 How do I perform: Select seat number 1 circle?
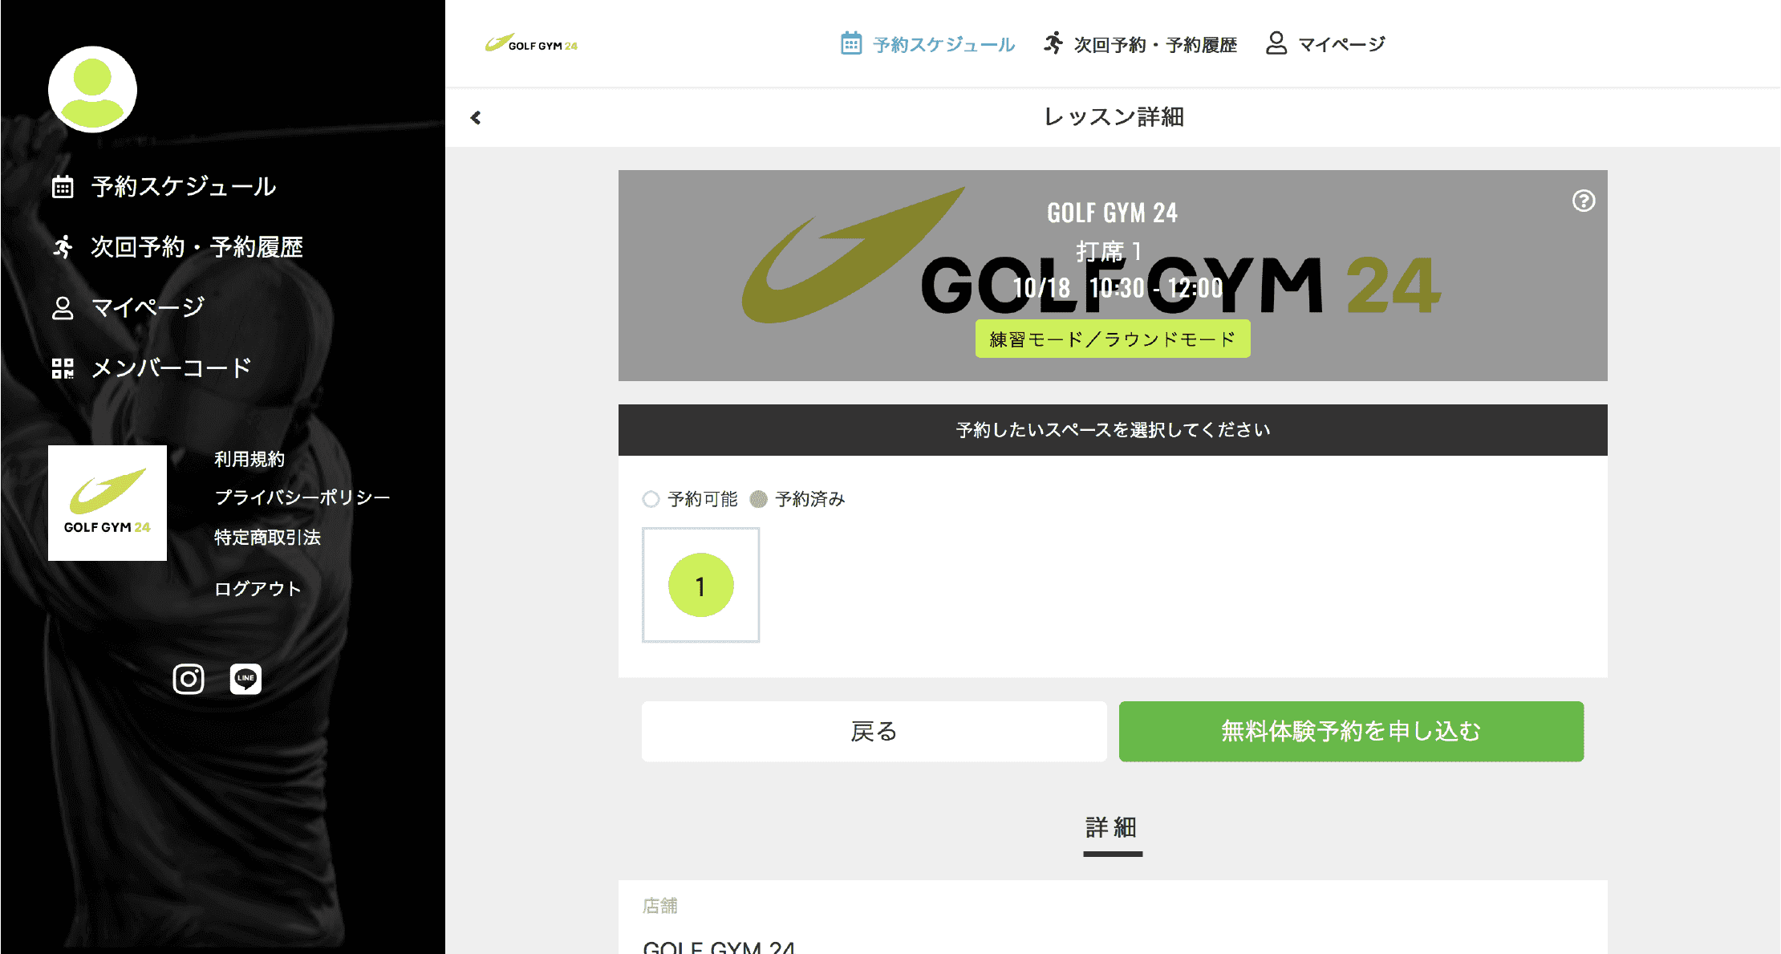tap(700, 586)
